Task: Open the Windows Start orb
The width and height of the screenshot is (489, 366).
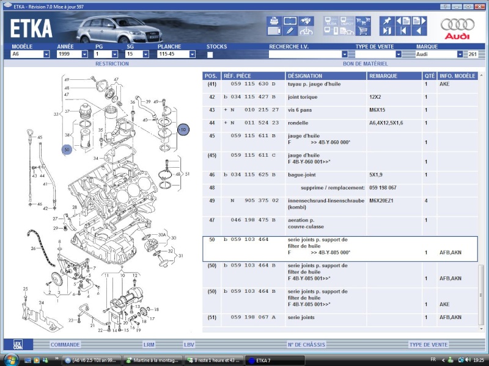Action: point(10,360)
